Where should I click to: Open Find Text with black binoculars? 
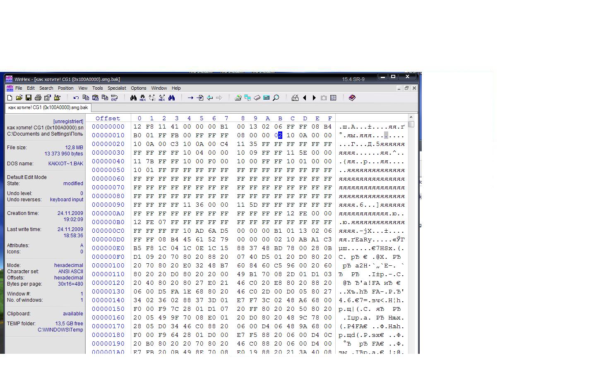point(133,98)
